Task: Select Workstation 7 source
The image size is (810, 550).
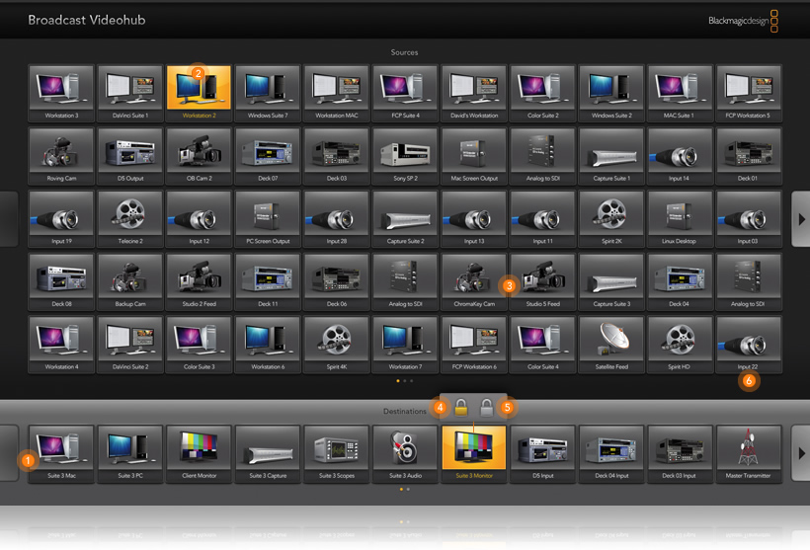Action: tap(405, 345)
